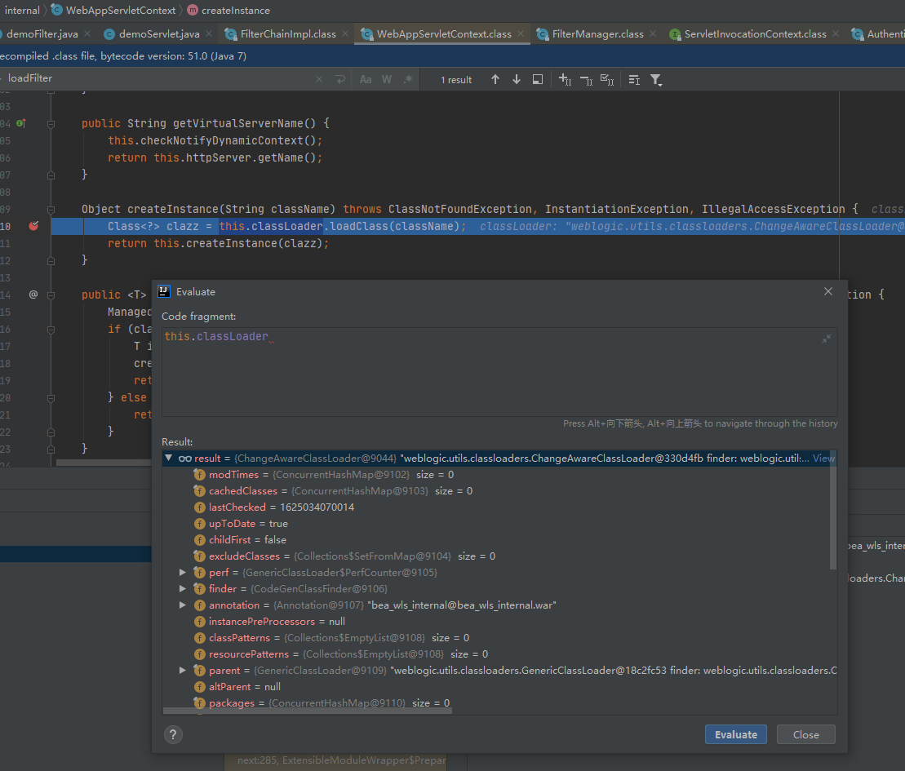Image resolution: width=905 pixels, height=771 pixels.
Task: Open the demoServlet.java tab
Action: 158,34
